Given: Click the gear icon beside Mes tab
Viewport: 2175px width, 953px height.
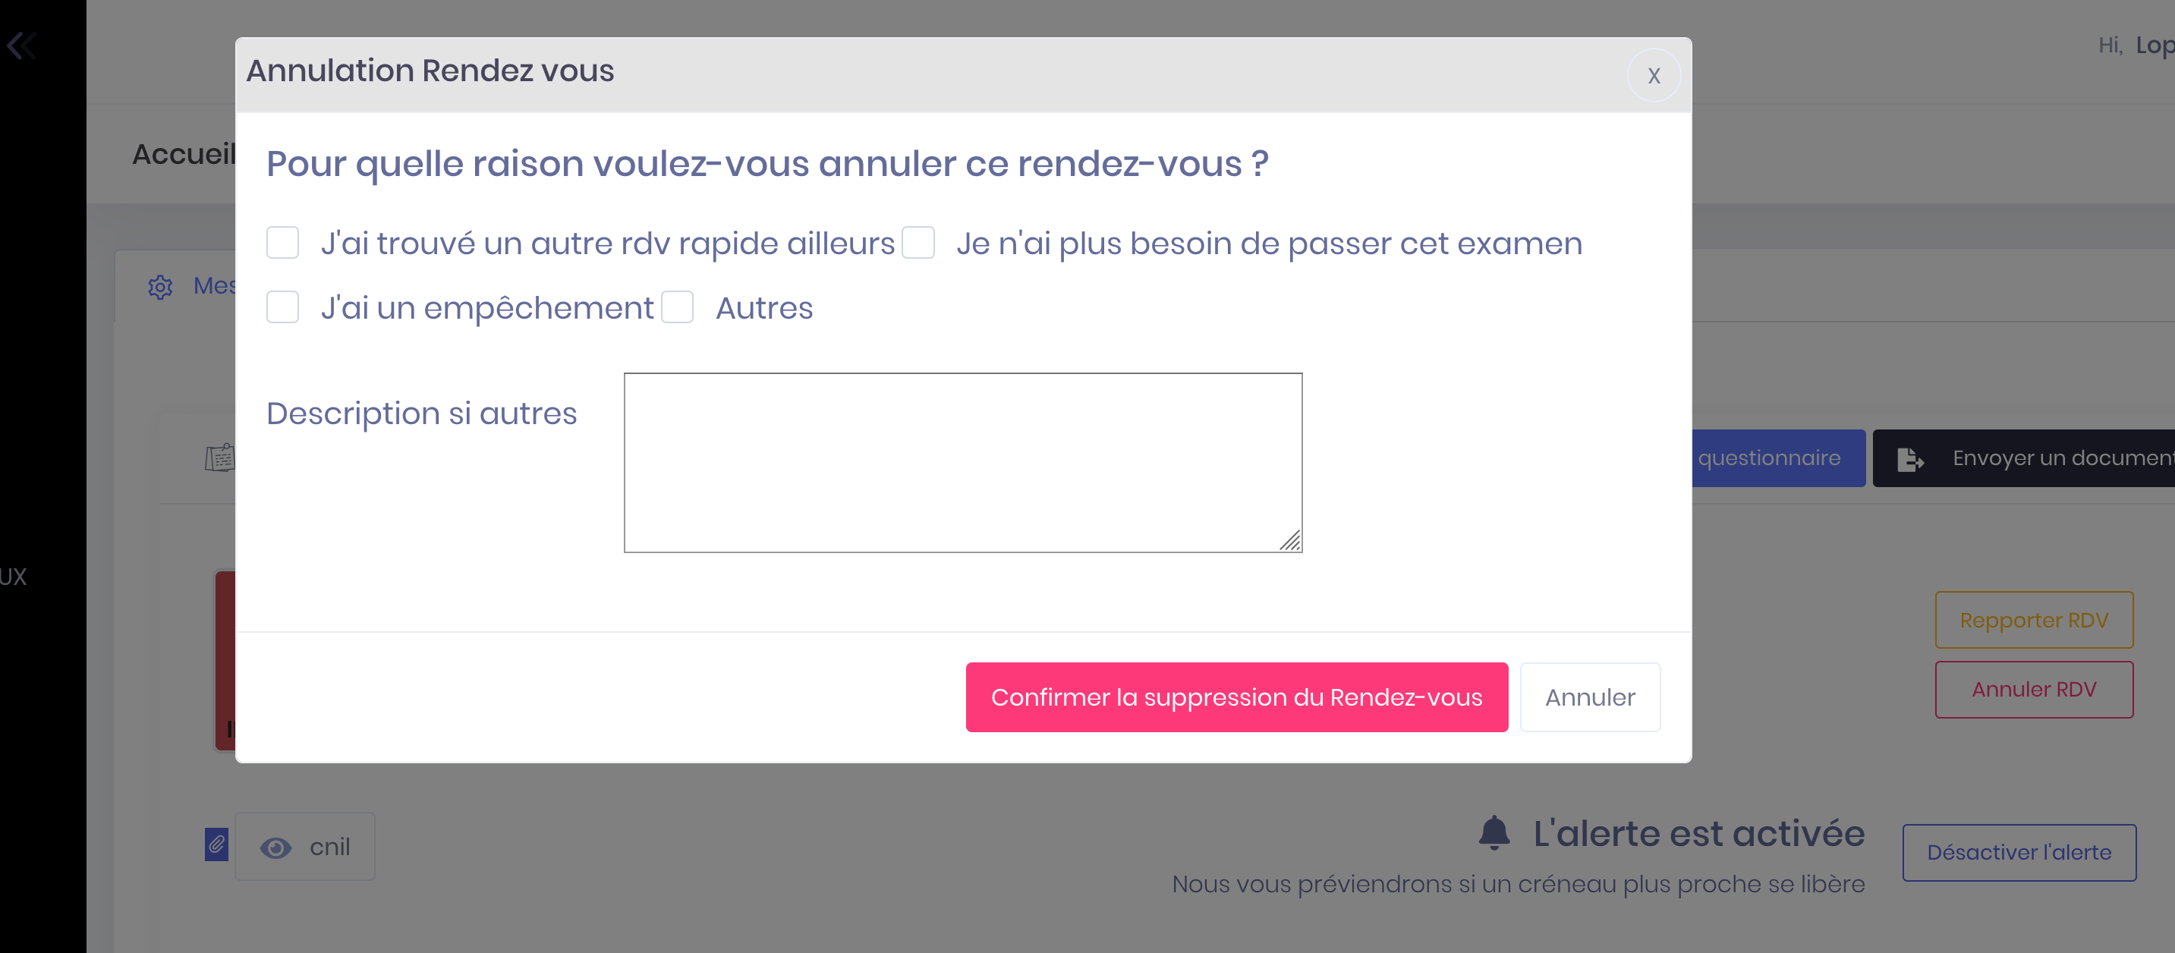Looking at the screenshot, I should tap(159, 287).
